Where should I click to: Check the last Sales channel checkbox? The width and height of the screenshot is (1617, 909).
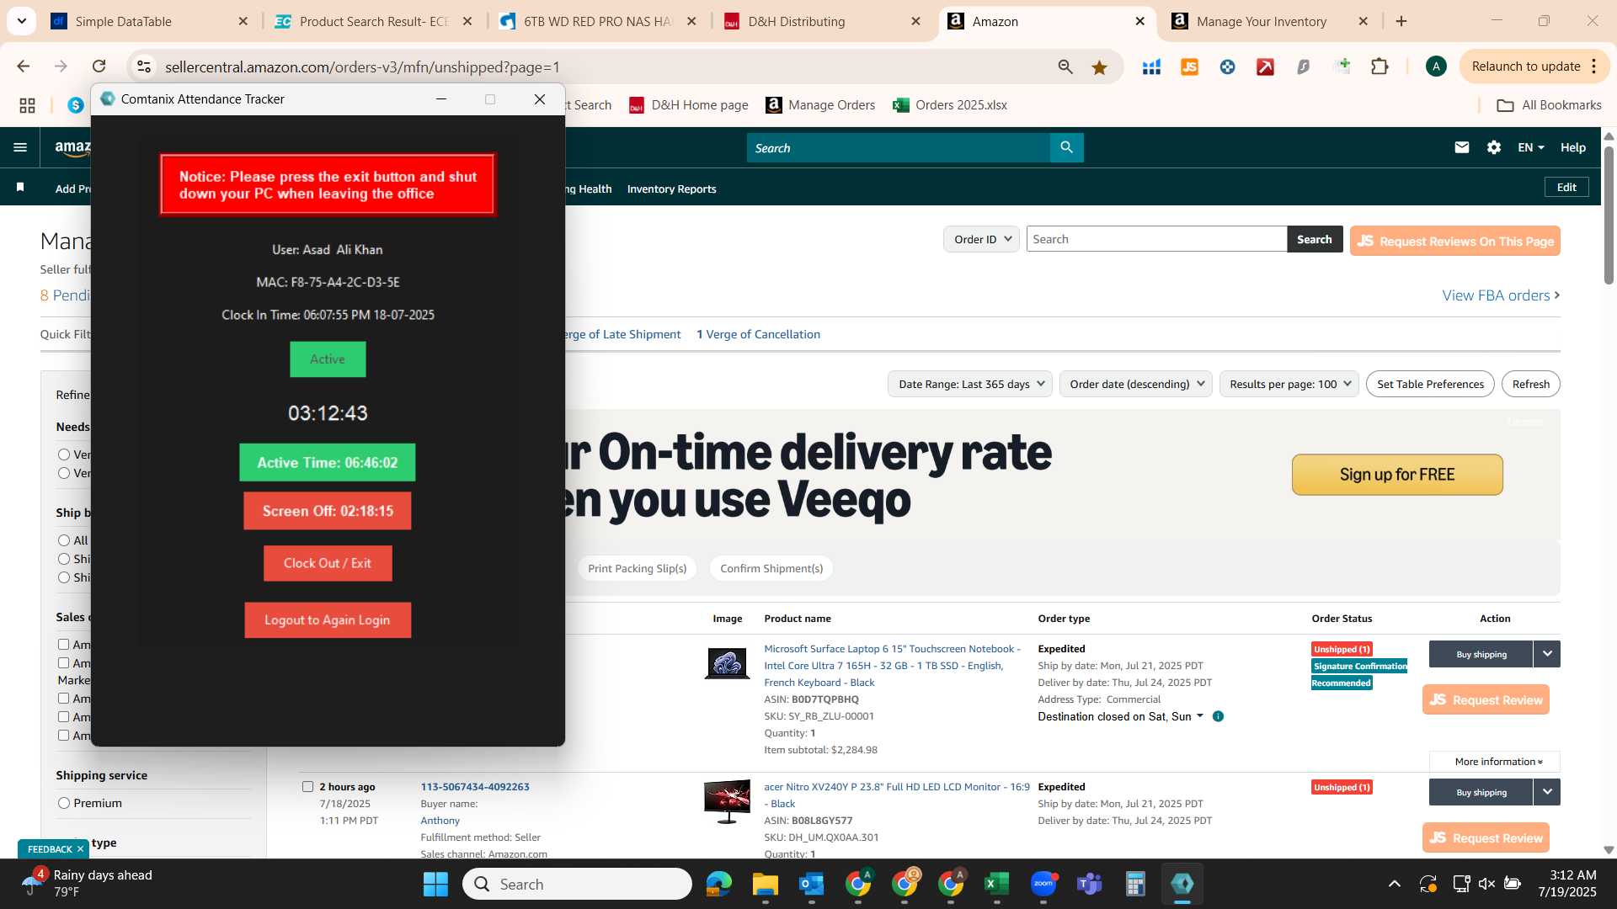(x=63, y=735)
